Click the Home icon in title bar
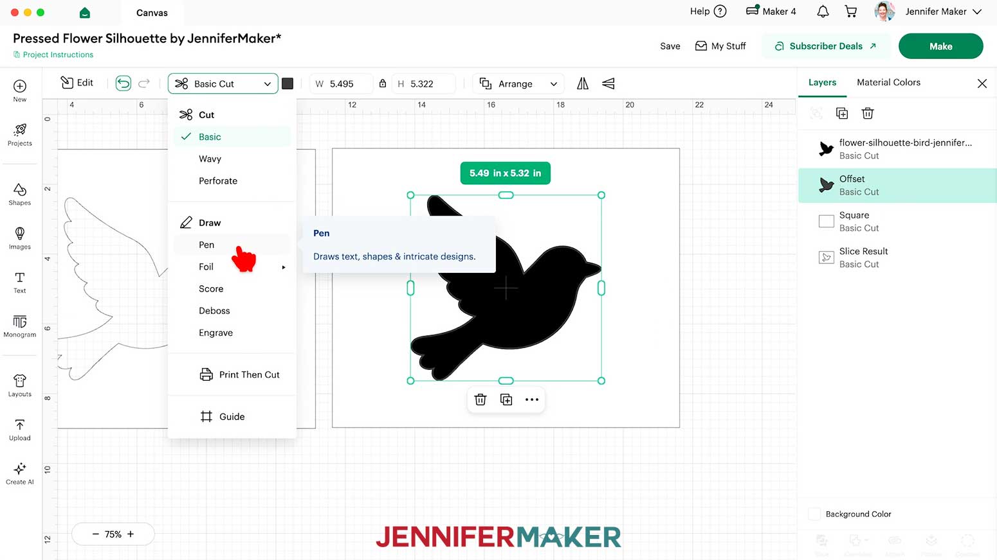The width and height of the screenshot is (997, 560). pyautogui.click(x=84, y=13)
